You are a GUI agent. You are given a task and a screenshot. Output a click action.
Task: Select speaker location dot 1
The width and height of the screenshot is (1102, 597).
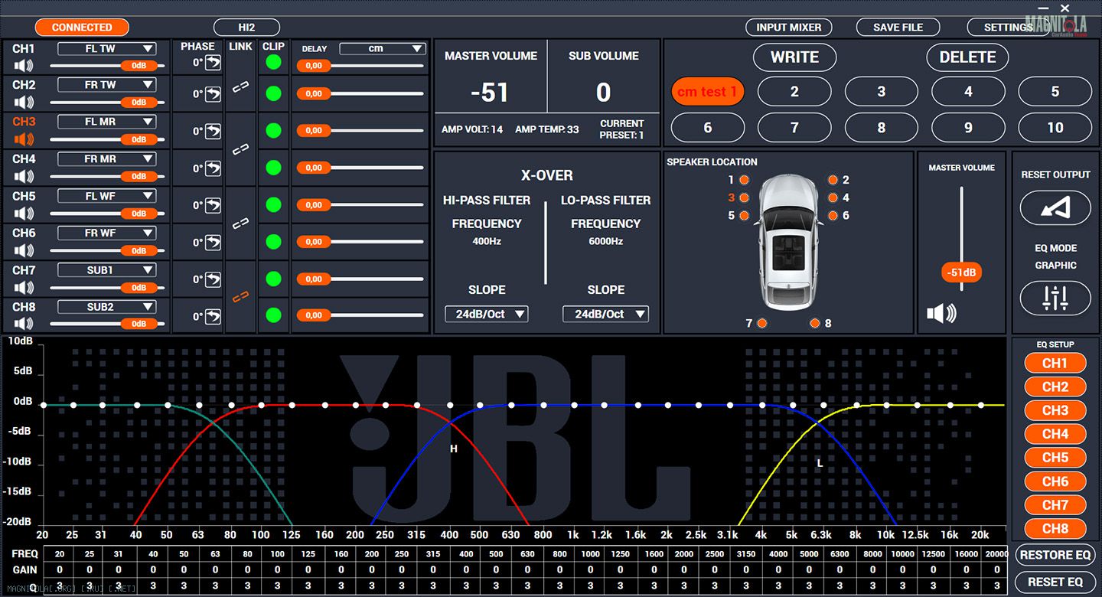click(x=744, y=180)
